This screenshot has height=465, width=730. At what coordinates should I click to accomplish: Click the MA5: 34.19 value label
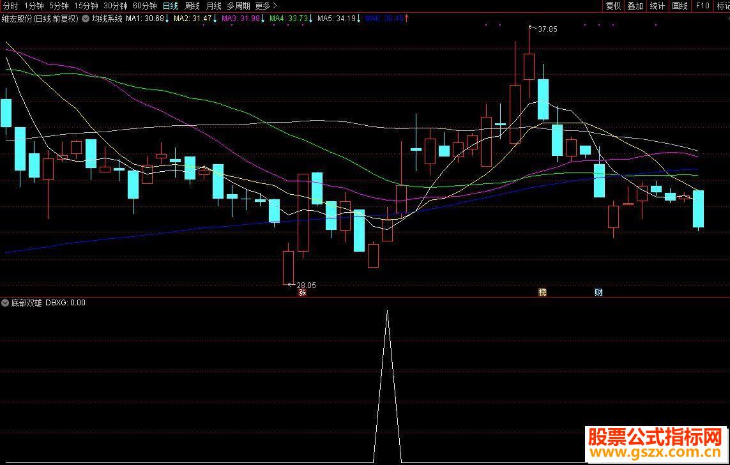336,19
